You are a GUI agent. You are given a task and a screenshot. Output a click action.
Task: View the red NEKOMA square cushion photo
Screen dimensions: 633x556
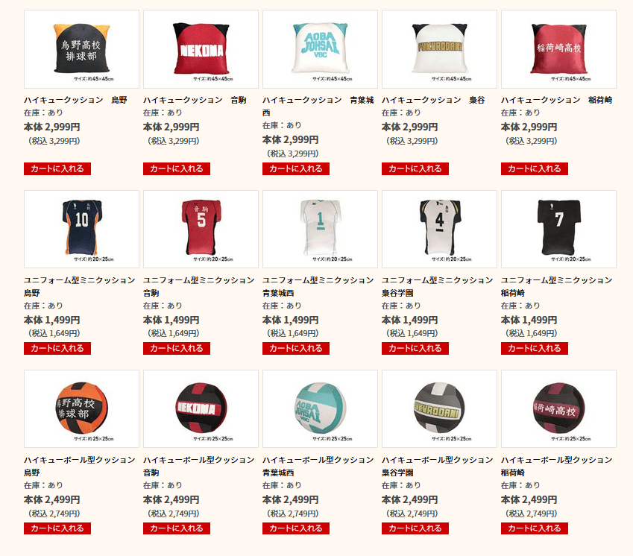pyautogui.click(x=201, y=49)
